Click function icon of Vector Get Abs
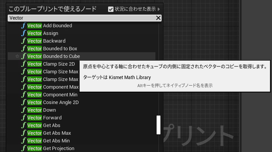 click(x=23, y=126)
